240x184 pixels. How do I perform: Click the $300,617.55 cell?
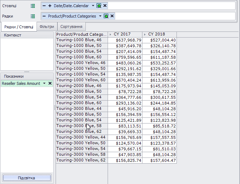[160, 97]
